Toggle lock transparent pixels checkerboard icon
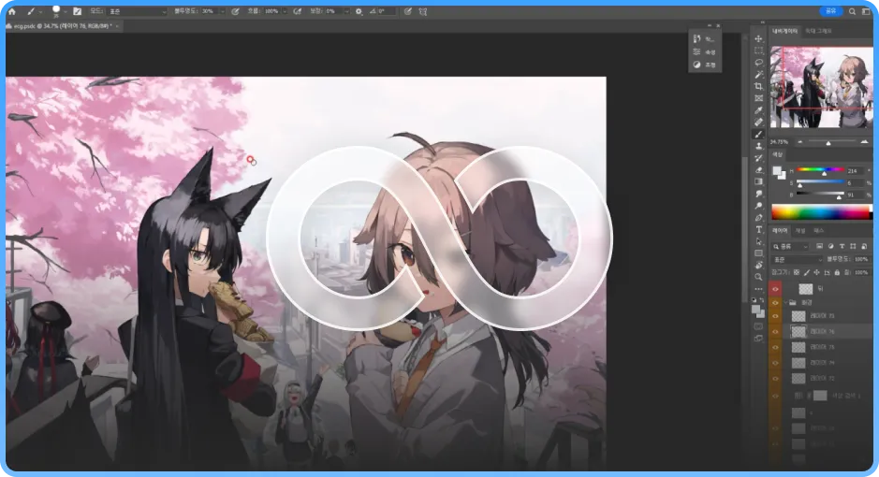The width and height of the screenshot is (879, 477). [x=796, y=273]
